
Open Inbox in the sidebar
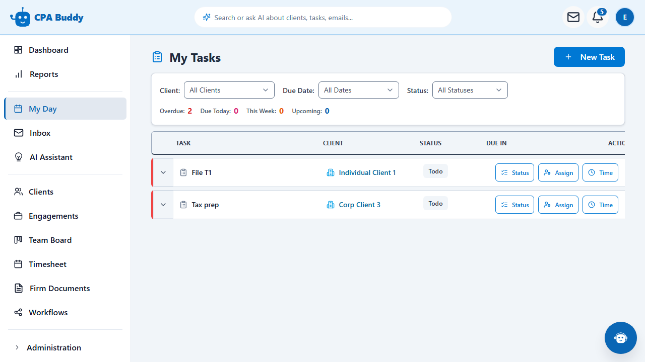(x=66, y=133)
